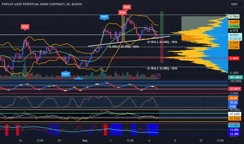The height and width of the screenshot is (144, 244).
Task: Select the -24.44% measurement annotation text
Action: 162,42
